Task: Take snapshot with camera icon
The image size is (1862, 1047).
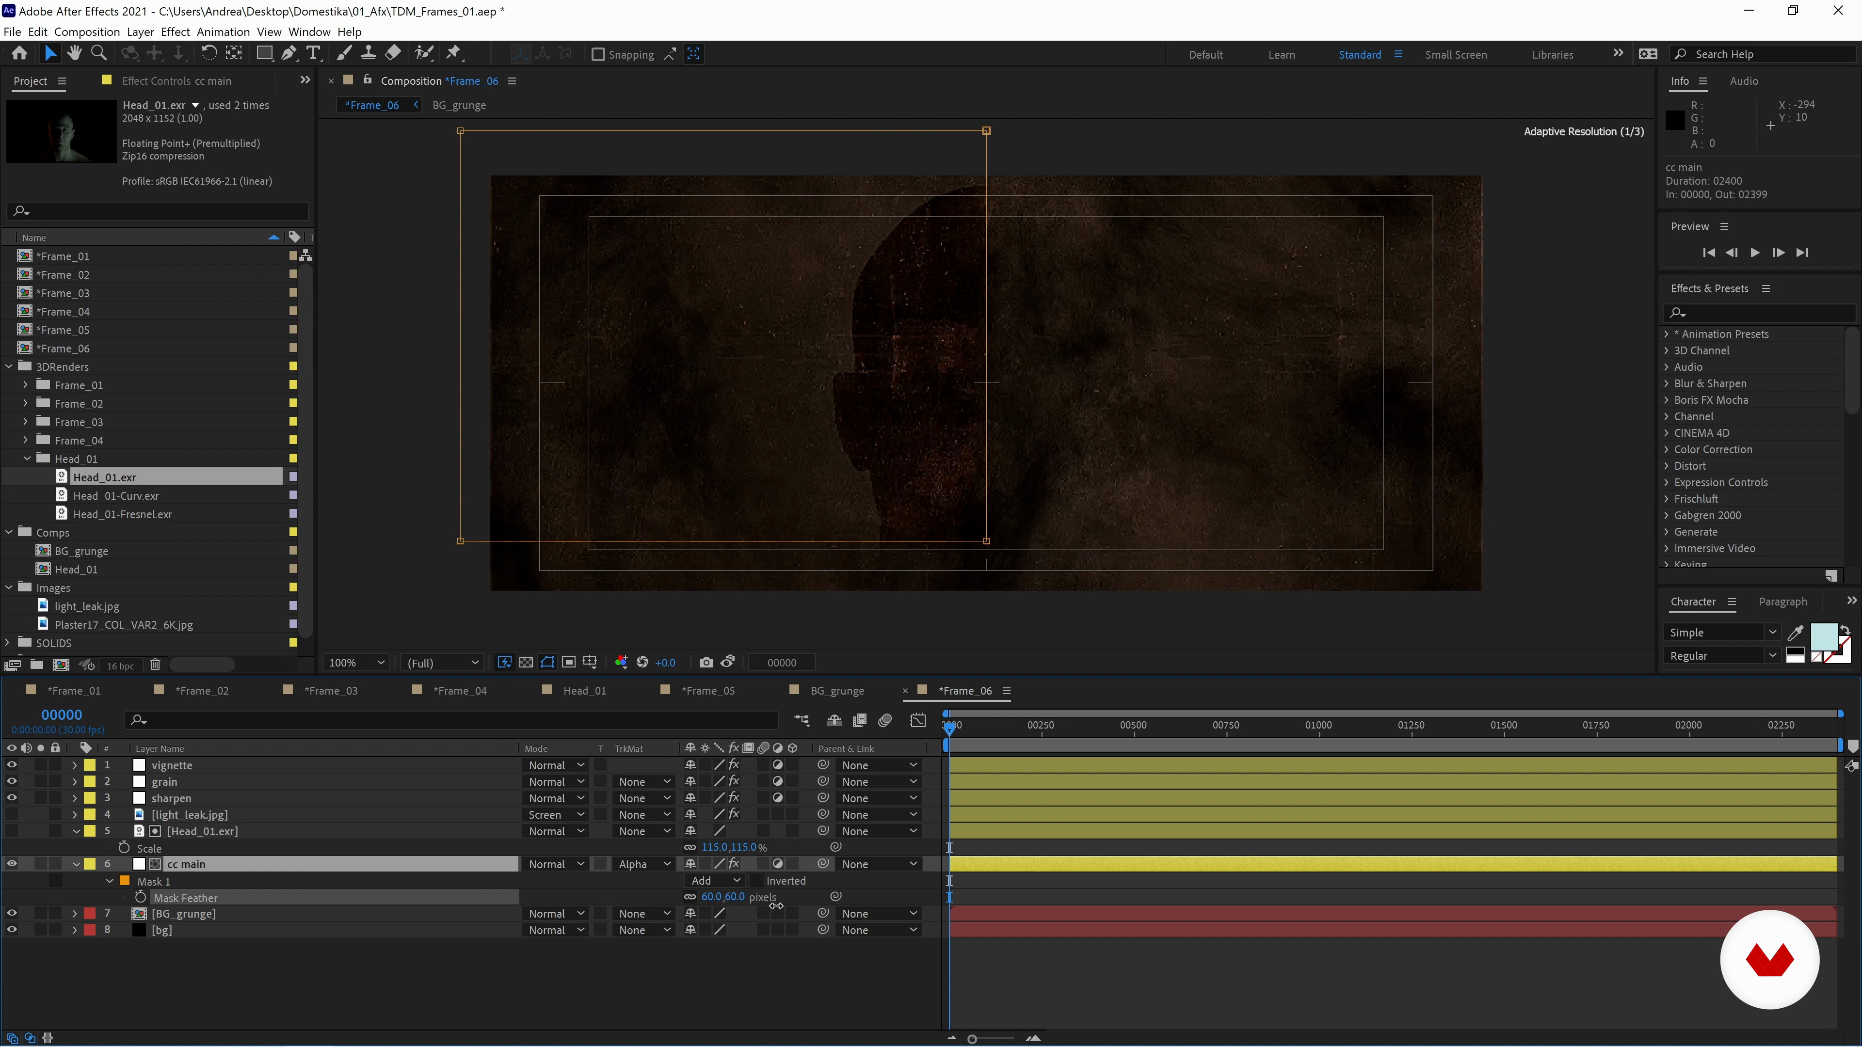Action: tap(706, 663)
